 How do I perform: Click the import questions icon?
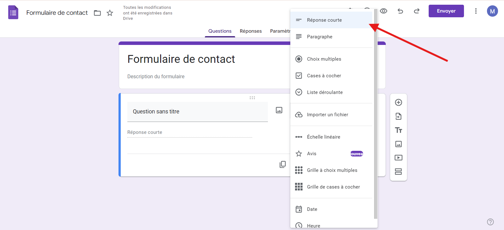point(398,116)
